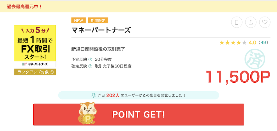The width and height of the screenshot is (277, 131).
Task: Open the 49 reviews count link
Action: click(x=263, y=42)
